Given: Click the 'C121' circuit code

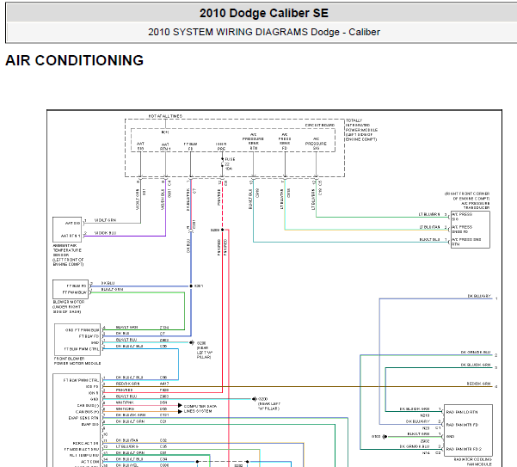Looking at the screenshot, I should 164,415.
